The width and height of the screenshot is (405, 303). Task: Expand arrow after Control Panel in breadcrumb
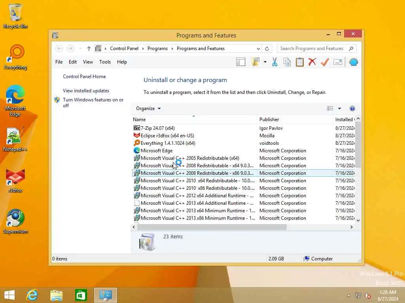tap(143, 49)
